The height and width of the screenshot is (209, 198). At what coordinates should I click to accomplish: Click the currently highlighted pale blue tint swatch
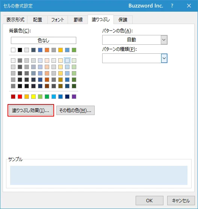point(67,61)
